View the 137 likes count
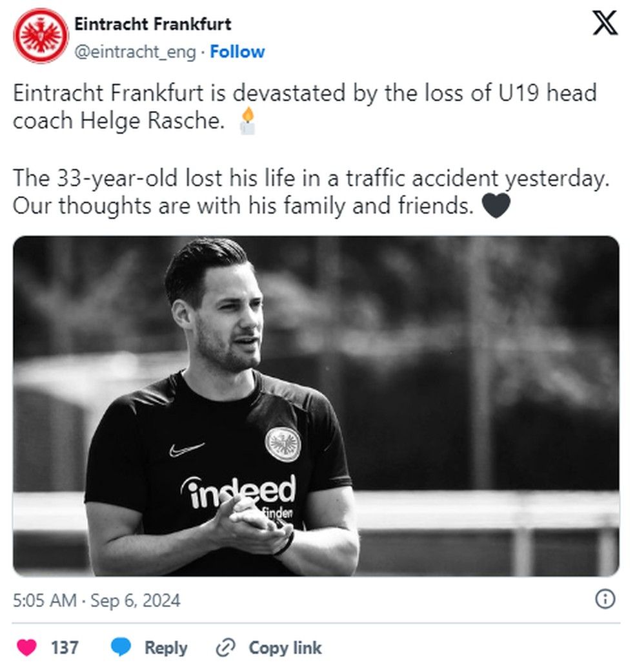The height and width of the screenshot is (667, 635). (x=65, y=646)
